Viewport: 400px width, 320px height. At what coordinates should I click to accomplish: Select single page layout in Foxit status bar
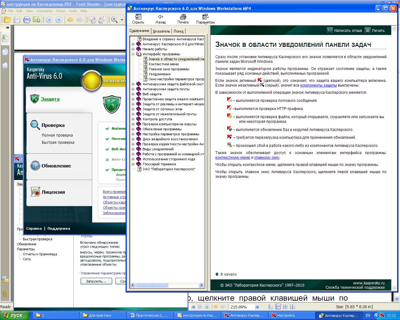(271, 307)
